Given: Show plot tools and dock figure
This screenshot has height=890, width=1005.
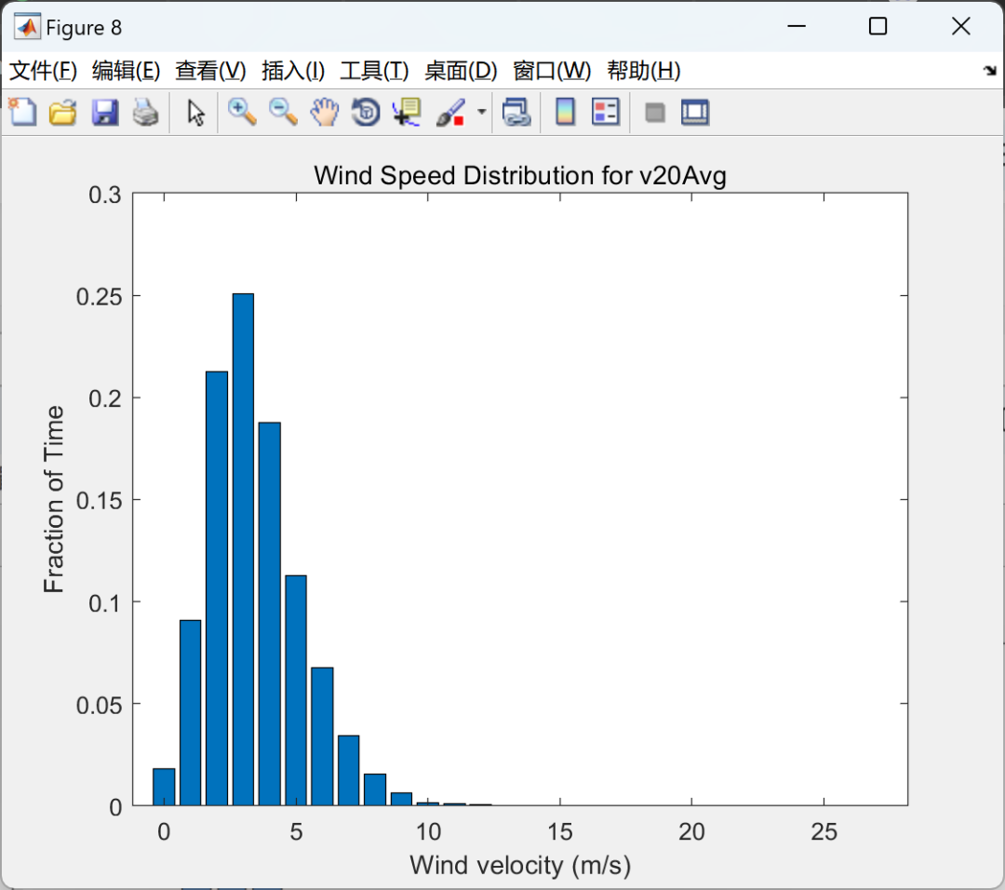Looking at the screenshot, I should coord(695,113).
